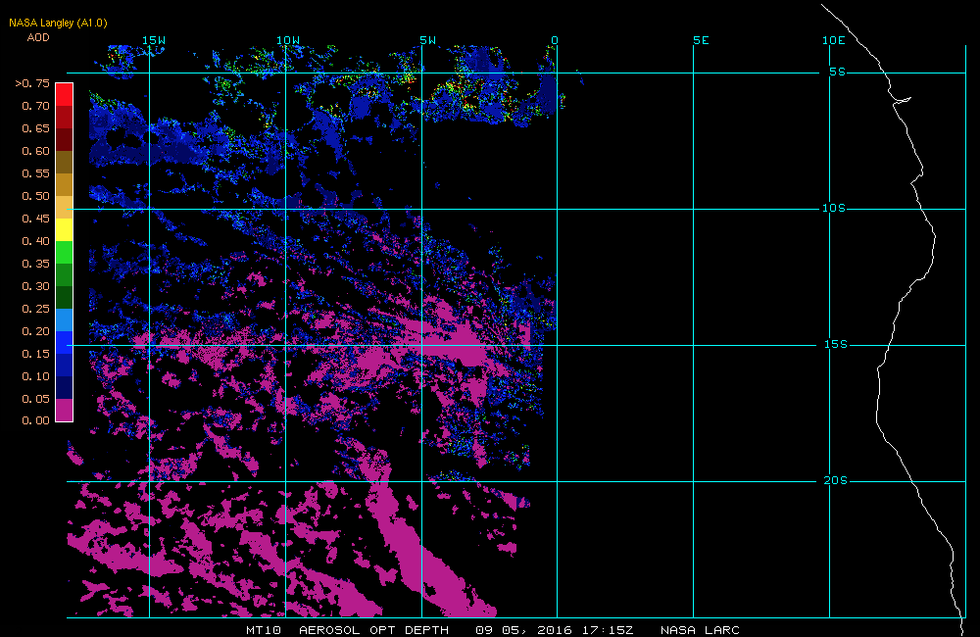Select the 0.15 legend value
980x637 pixels.
tap(35, 354)
